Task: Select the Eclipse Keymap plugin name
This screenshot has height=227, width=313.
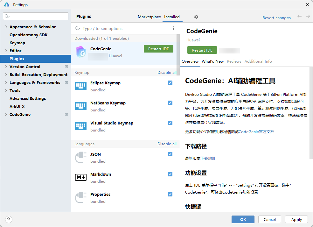Action: click(105, 83)
